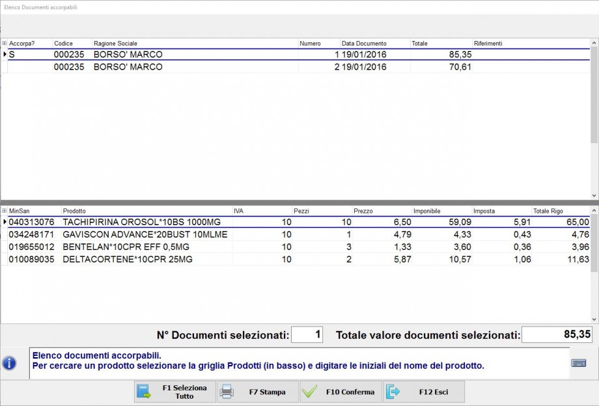Viewport: 599px width, 406px height.
Task: Expand the documents grid with the plus icon
Action: (5, 44)
